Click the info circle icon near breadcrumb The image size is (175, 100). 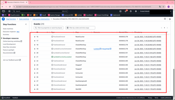(x=165, y=19)
